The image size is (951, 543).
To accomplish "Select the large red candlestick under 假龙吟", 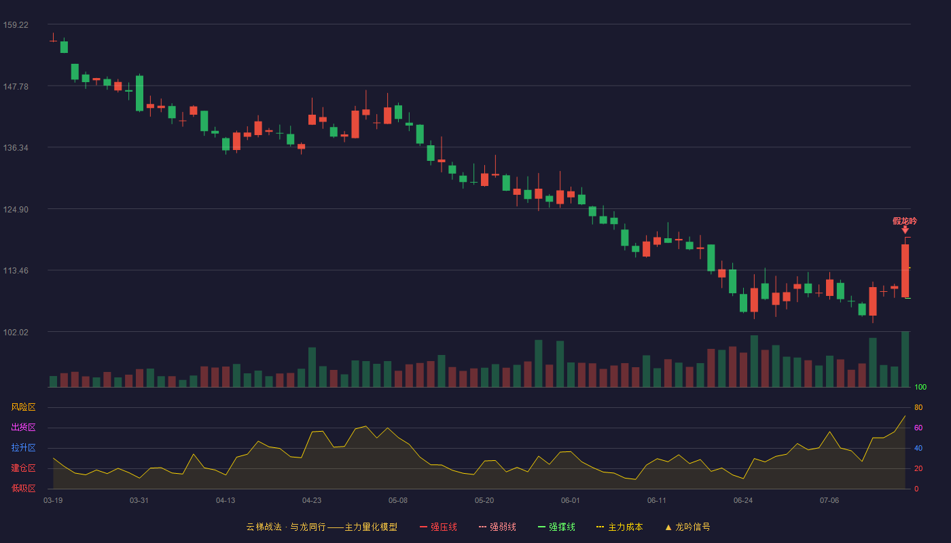I will [x=905, y=270].
